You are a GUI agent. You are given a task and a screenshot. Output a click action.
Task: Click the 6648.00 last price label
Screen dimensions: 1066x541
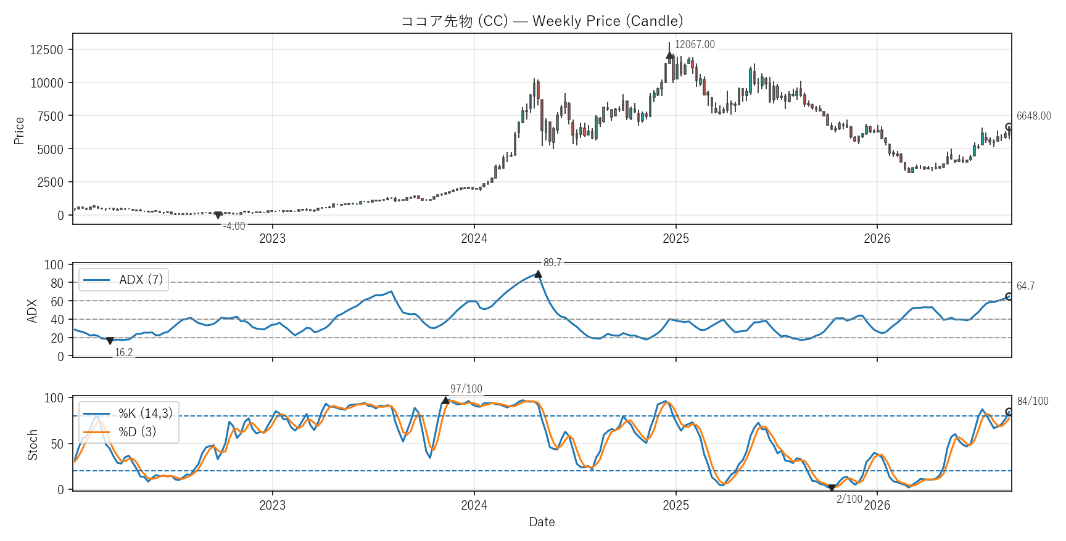click(1034, 116)
